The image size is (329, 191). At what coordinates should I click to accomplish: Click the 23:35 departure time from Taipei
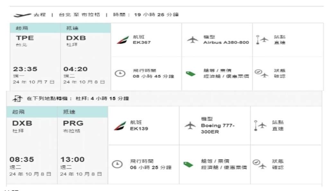click(25, 70)
